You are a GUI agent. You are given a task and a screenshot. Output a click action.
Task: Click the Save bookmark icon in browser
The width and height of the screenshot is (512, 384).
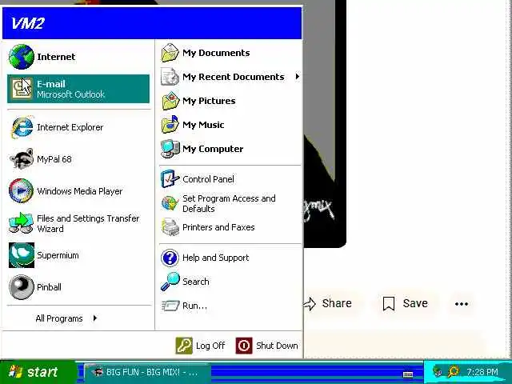click(x=389, y=304)
